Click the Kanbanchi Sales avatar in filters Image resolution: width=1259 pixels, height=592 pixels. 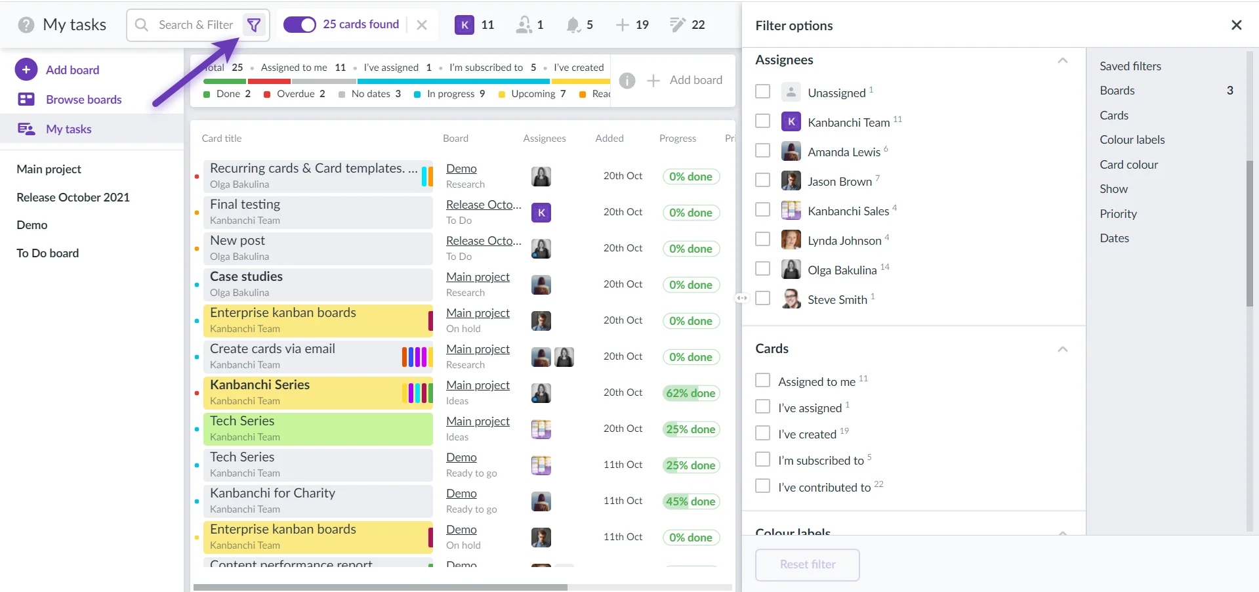791,210
